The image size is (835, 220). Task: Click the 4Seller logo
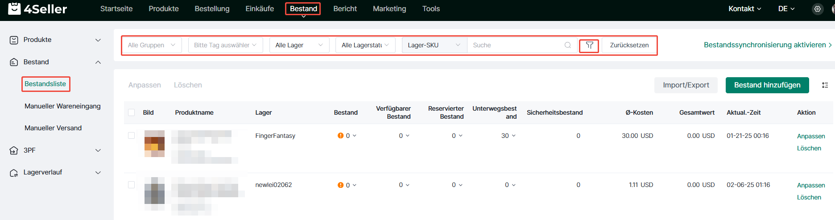(38, 9)
